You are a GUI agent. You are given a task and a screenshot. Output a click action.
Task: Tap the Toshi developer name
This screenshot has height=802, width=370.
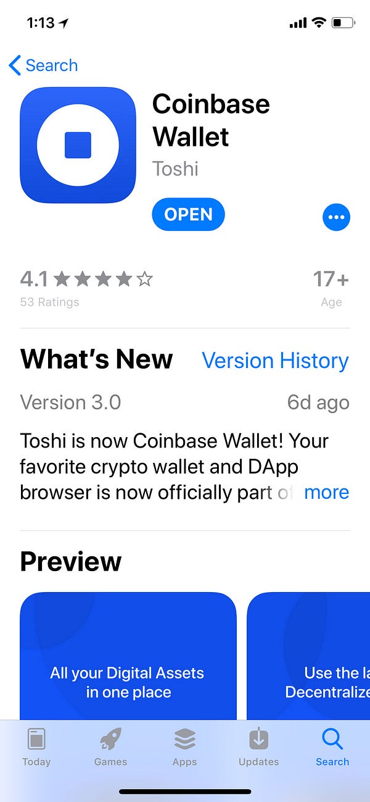click(175, 169)
